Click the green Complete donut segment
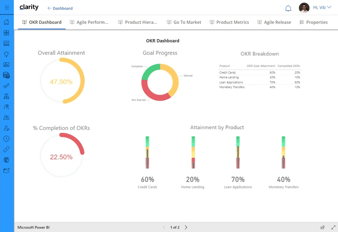Screen dimensions: 338x232 pyautogui.click(x=150, y=71)
